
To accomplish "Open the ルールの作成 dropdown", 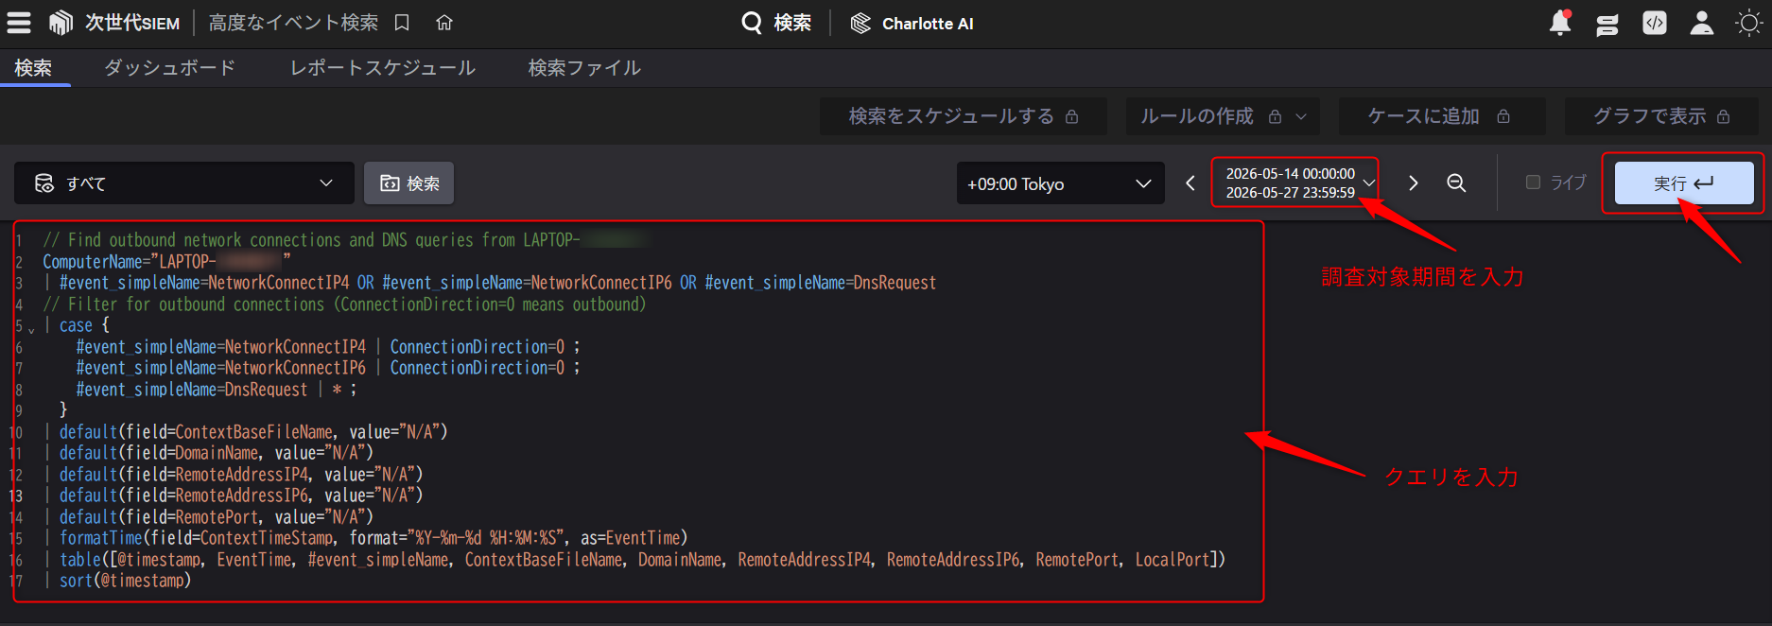I will click(x=1224, y=116).
